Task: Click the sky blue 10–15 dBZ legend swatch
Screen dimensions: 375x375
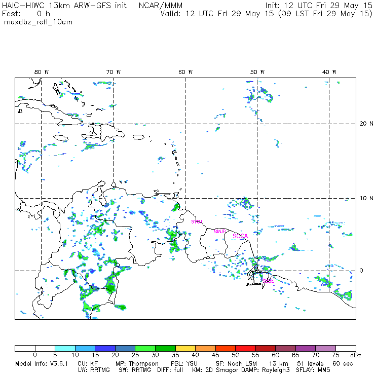Action: click(85, 348)
